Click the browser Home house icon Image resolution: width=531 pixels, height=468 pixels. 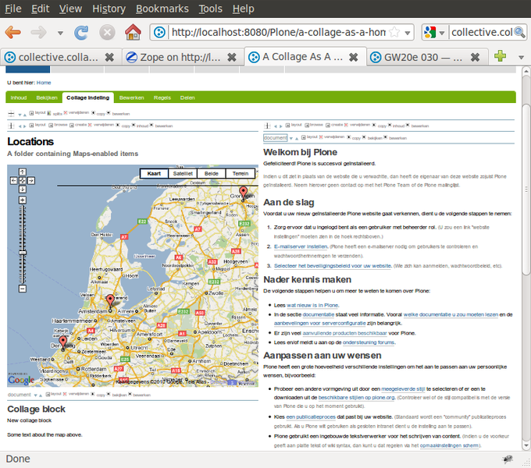(133, 33)
